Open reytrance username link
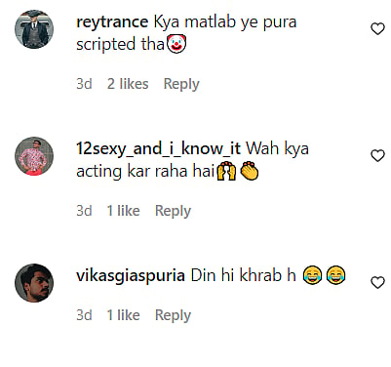The height and width of the screenshot is (367, 391). pos(112,22)
